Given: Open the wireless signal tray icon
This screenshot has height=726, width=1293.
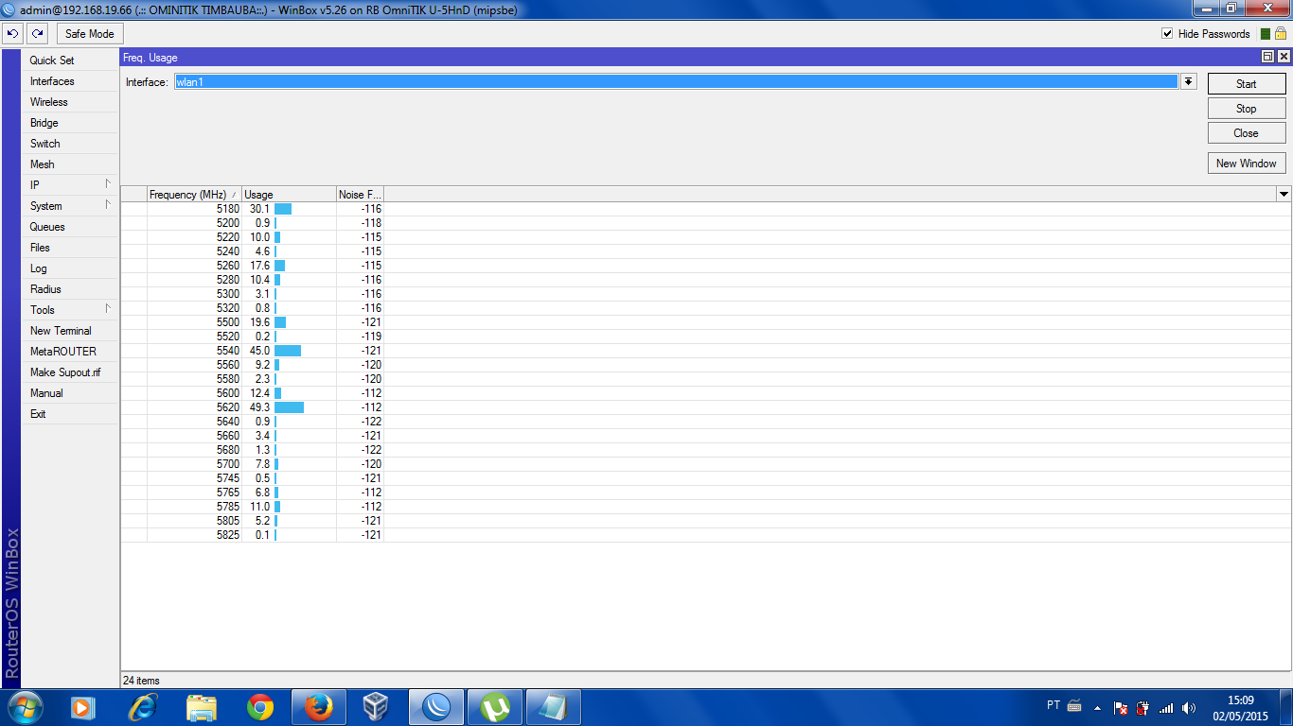Looking at the screenshot, I should click(x=1166, y=707).
